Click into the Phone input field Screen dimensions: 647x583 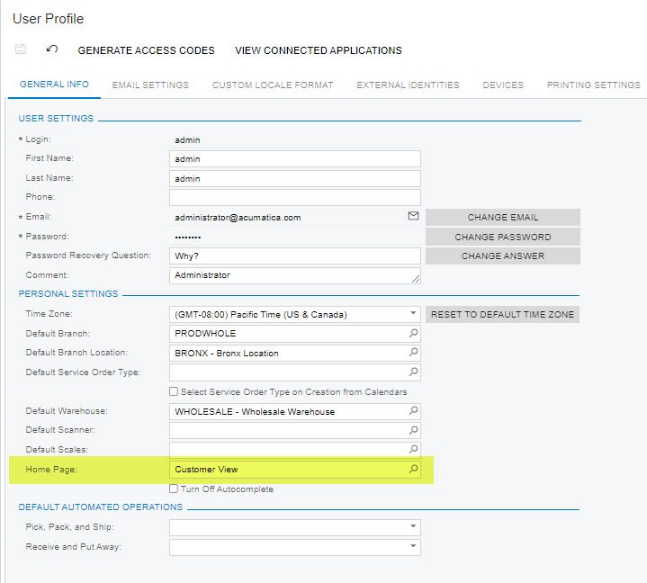[294, 198]
